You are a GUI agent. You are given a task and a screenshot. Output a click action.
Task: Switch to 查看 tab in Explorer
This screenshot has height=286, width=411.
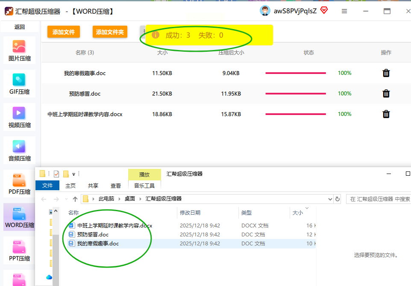click(x=116, y=186)
